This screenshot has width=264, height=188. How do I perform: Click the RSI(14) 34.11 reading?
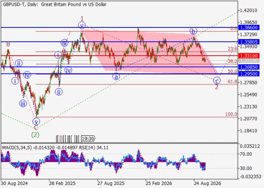(x=94, y=148)
